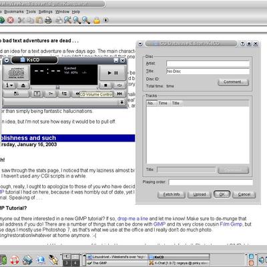Click the context help question mark in editor titlebar
Screen dimensions: 267x267
click(x=243, y=43)
